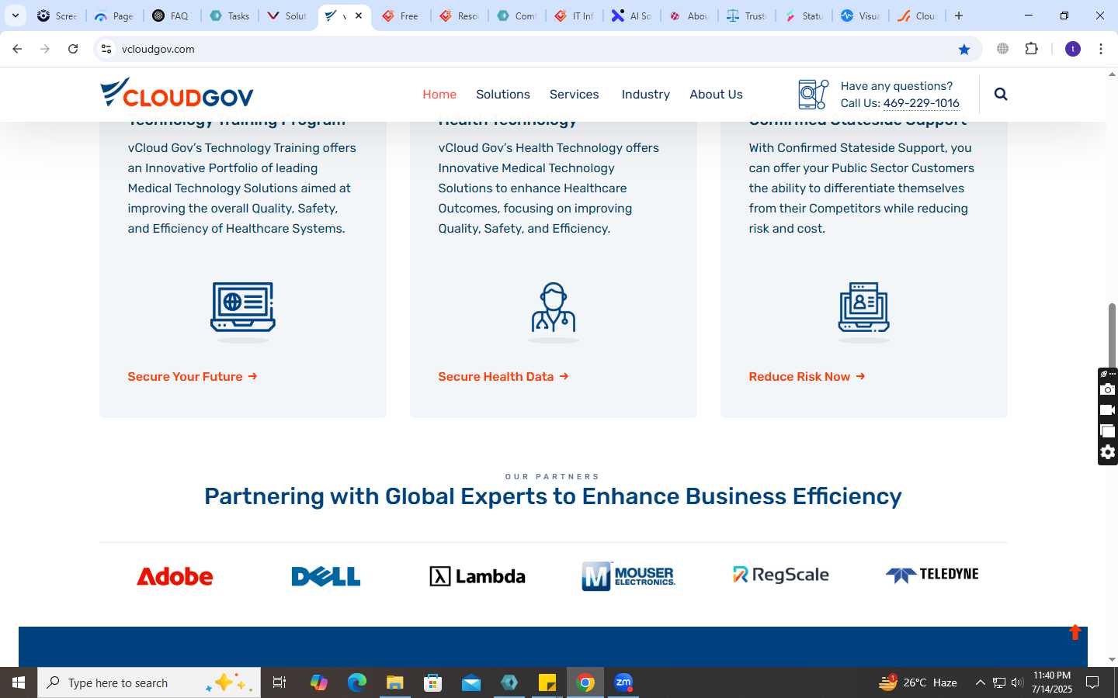Image resolution: width=1118 pixels, height=698 pixels.
Task: Open Task View in taskbar
Action: [x=279, y=682]
